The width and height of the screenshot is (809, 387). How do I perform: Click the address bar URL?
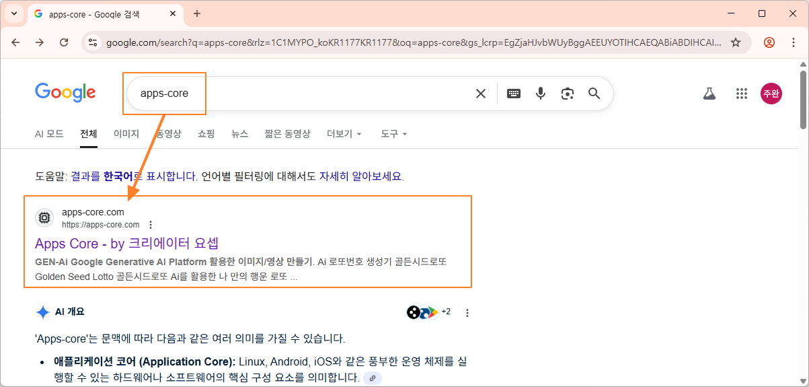[x=413, y=42]
